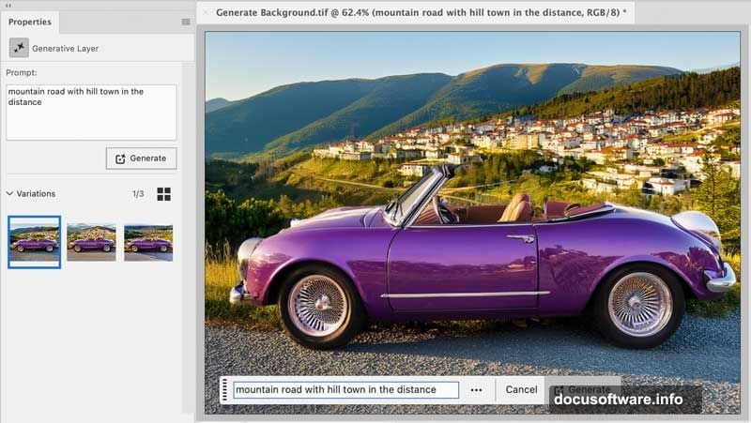The height and width of the screenshot is (423, 751).
Task: Close the Generate Background.tif document tab
Action: click(206, 12)
